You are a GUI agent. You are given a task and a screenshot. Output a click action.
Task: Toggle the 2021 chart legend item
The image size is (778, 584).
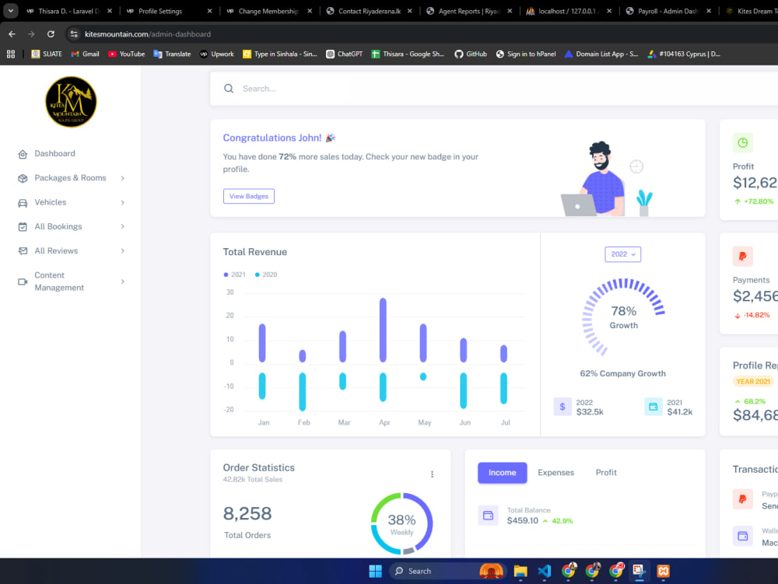tap(234, 275)
